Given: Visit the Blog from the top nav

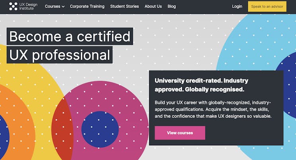Looking at the screenshot, I should [x=171, y=6].
